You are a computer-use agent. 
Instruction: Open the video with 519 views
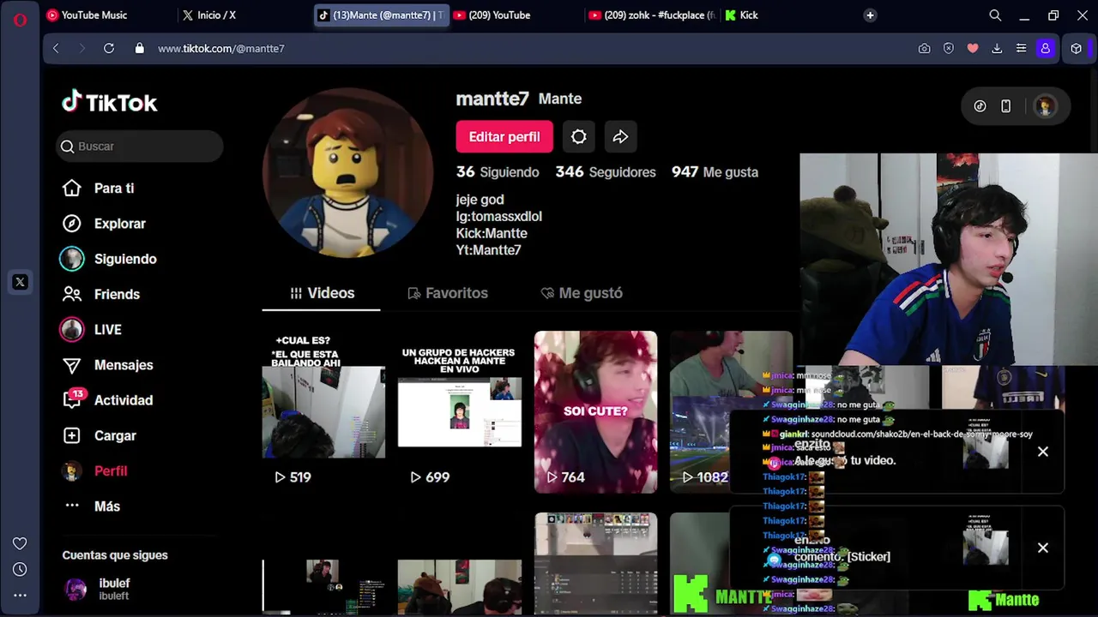pyautogui.click(x=323, y=412)
